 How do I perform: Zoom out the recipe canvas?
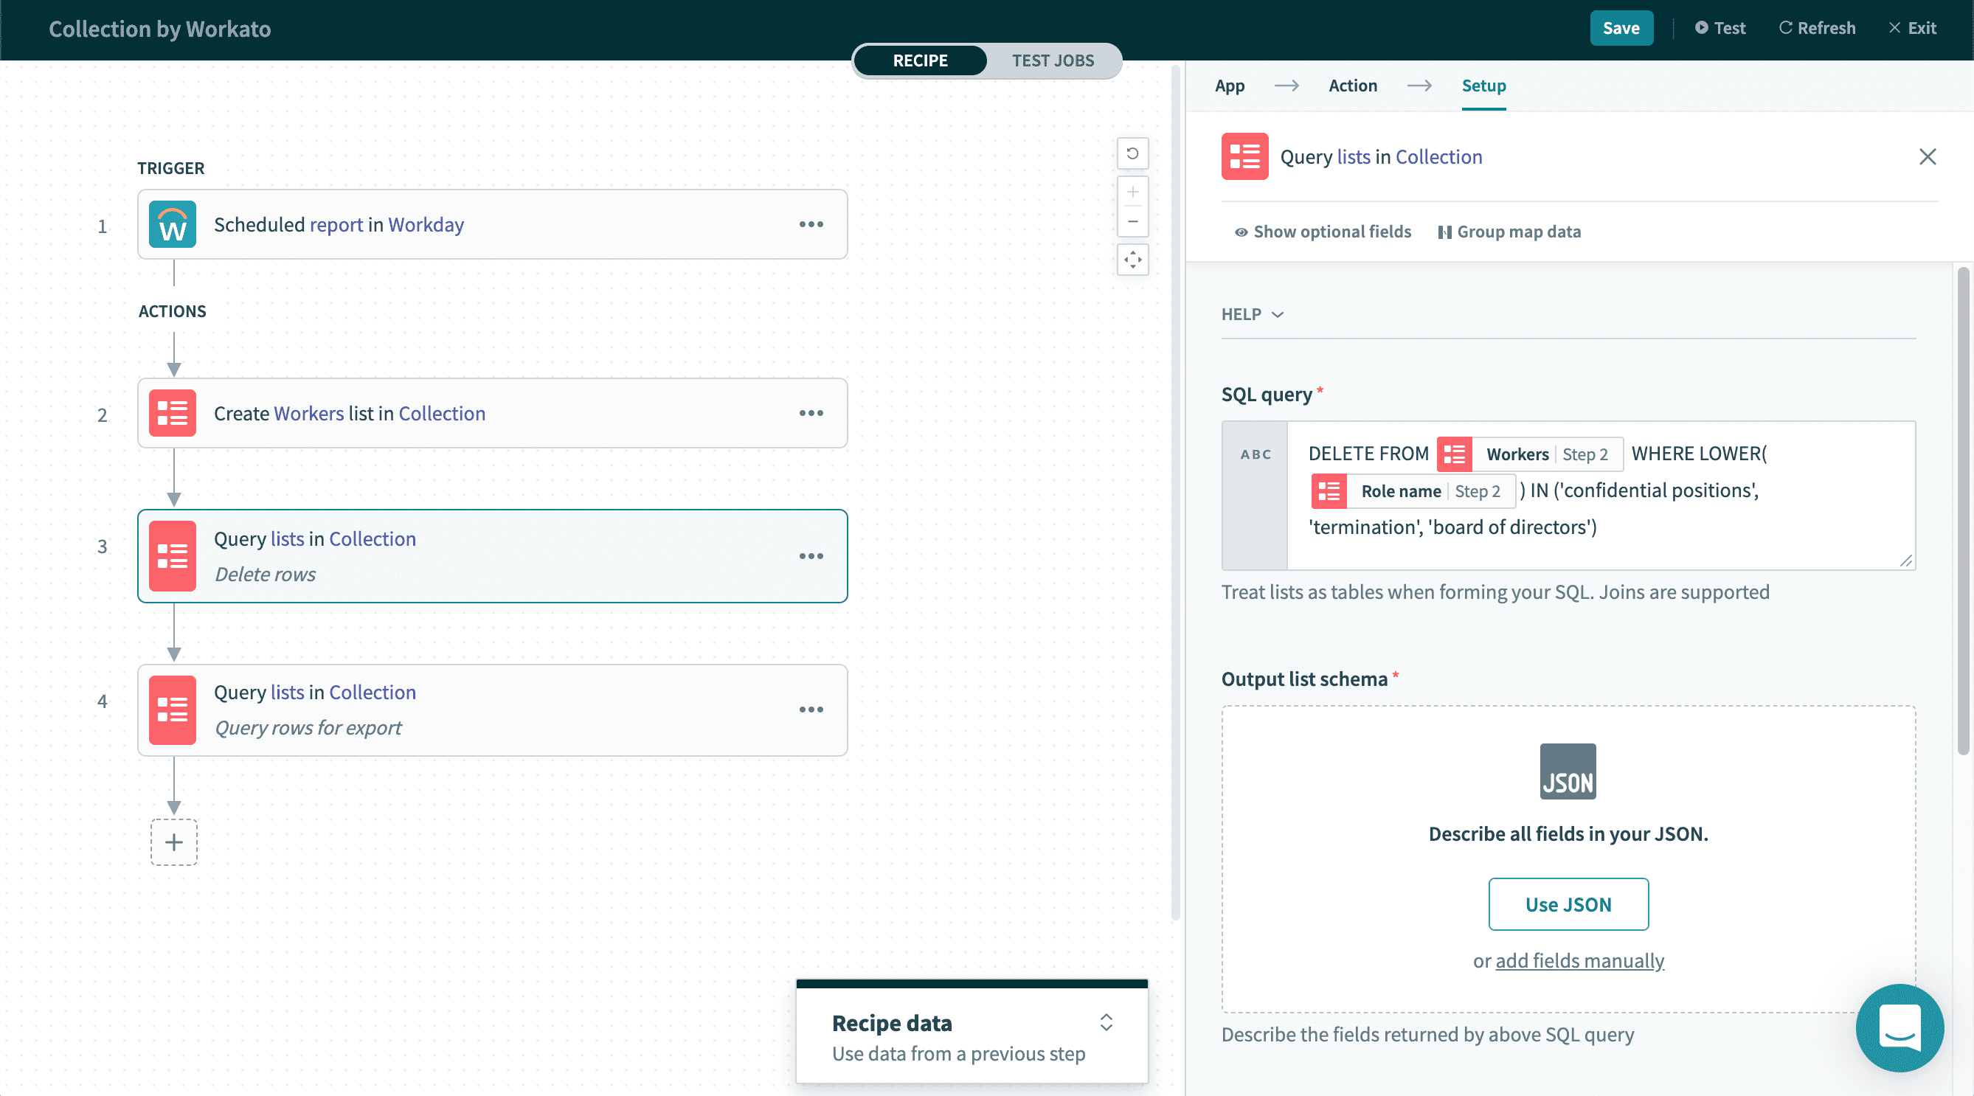pyautogui.click(x=1132, y=222)
